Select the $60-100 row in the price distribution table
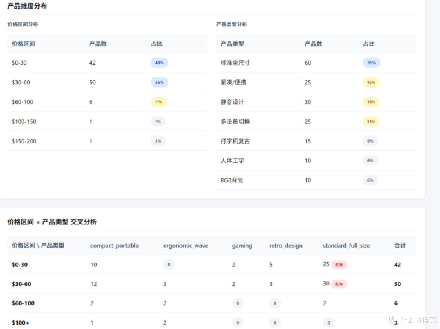The height and width of the screenshot is (329, 440). [x=107, y=102]
